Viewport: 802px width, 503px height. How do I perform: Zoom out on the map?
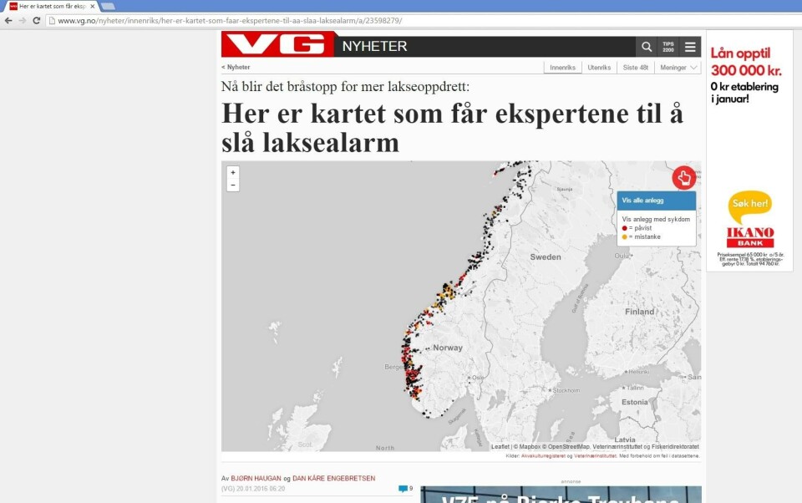pos(233,185)
